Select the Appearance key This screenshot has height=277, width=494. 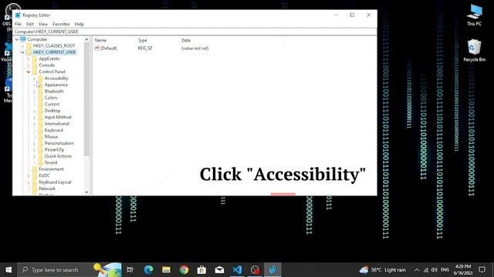click(x=56, y=85)
